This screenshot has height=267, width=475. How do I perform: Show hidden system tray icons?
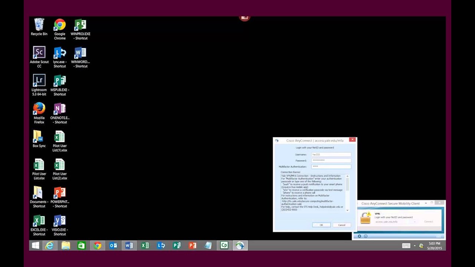pyautogui.click(x=415, y=245)
